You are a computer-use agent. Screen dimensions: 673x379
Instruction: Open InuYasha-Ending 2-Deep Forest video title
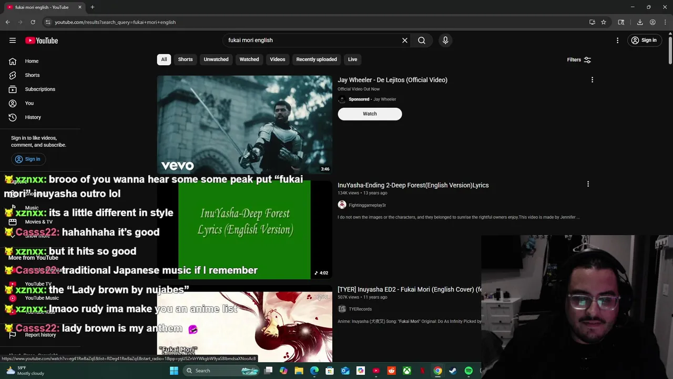pyautogui.click(x=413, y=185)
